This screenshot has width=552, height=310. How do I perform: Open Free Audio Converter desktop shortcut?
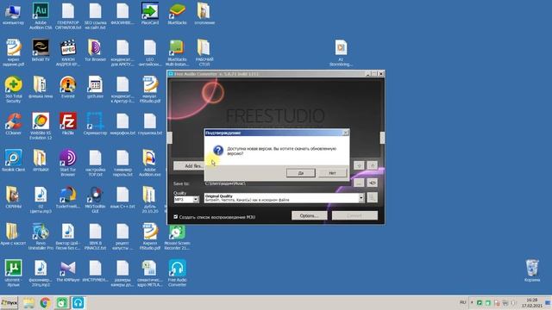point(177,273)
